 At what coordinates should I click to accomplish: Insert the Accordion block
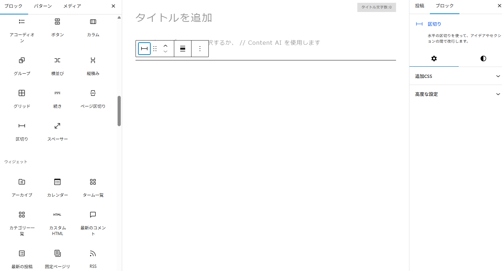(x=22, y=28)
